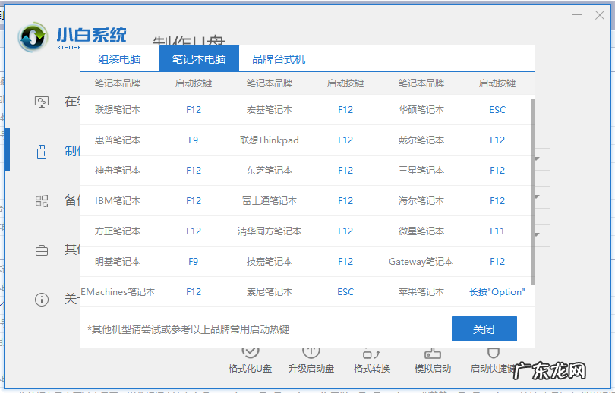Click F9 key for 明基笔记本
Viewport: 615px width, 393px height.
(x=193, y=261)
